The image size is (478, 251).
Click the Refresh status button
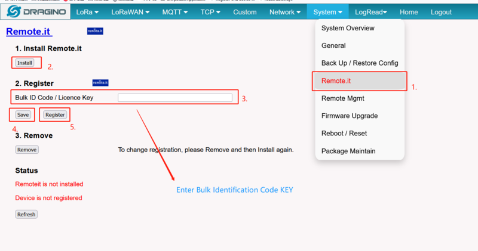[x=26, y=215]
